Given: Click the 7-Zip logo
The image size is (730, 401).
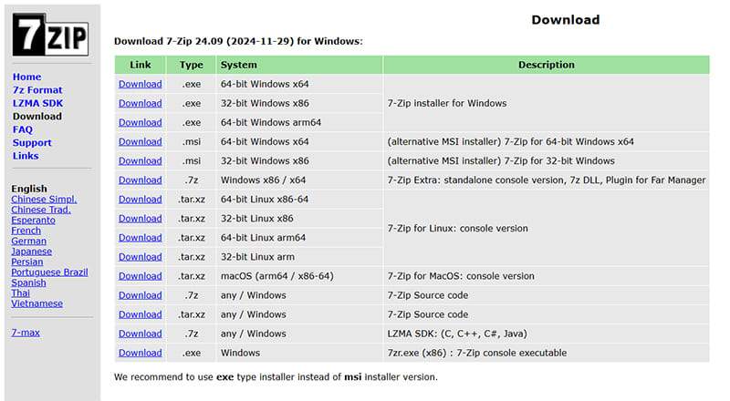Looking at the screenshot, I should click(x=50, y=35).
